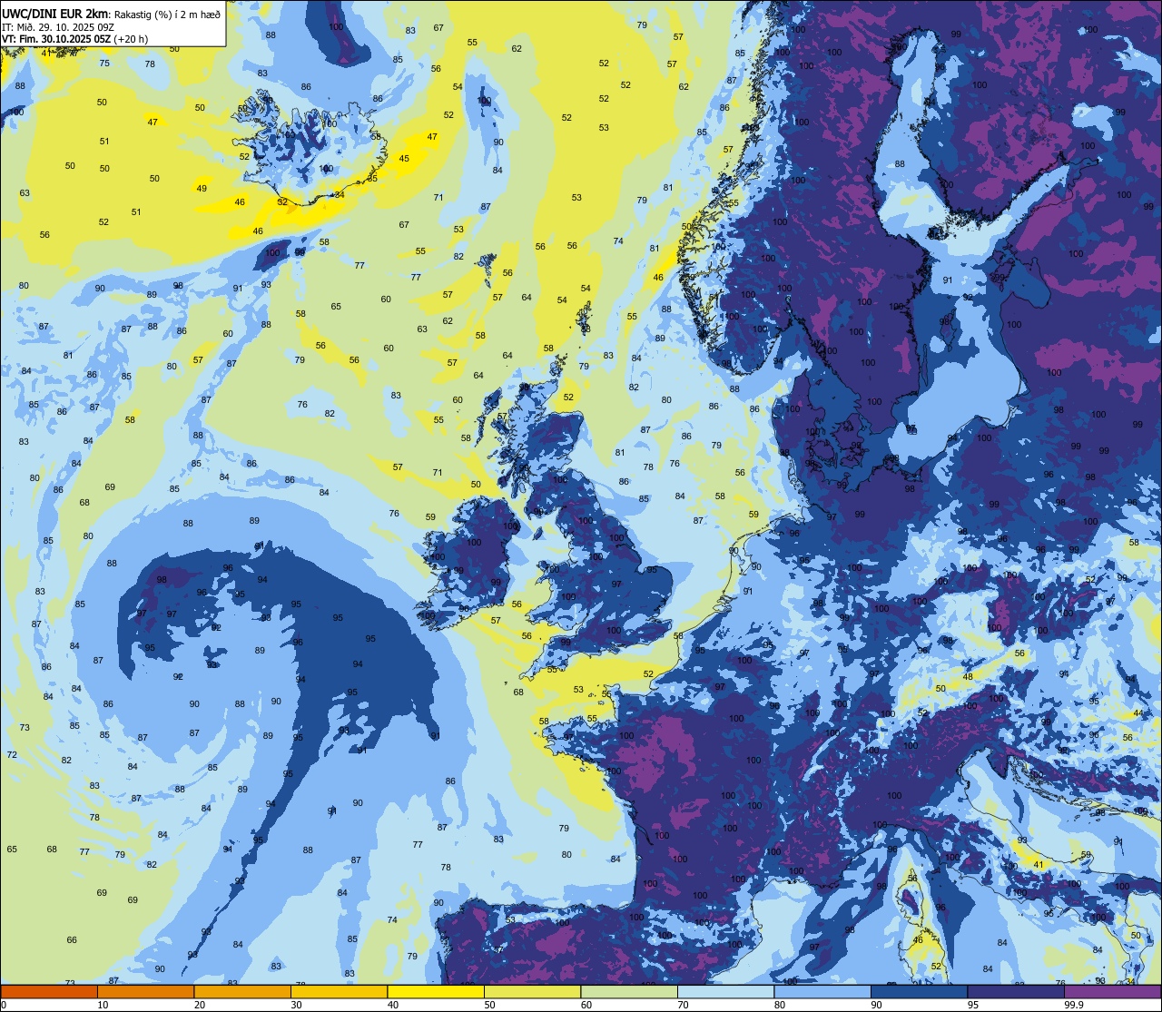Select the 20–30 legend color segment
Viewport: 1162px width, 1012px height.
[x=242, y=991]
